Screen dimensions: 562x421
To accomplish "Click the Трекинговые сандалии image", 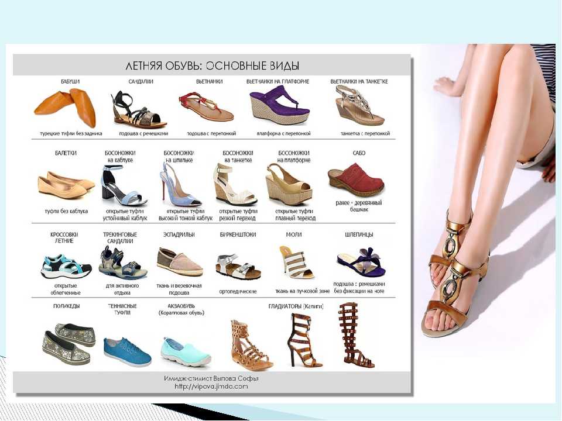I will click(123, 263).
